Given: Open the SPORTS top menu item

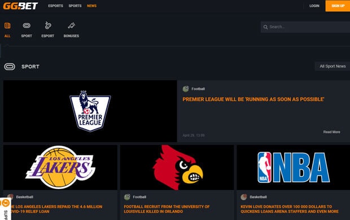Looking at the screenshot, I should coord(75,6).
